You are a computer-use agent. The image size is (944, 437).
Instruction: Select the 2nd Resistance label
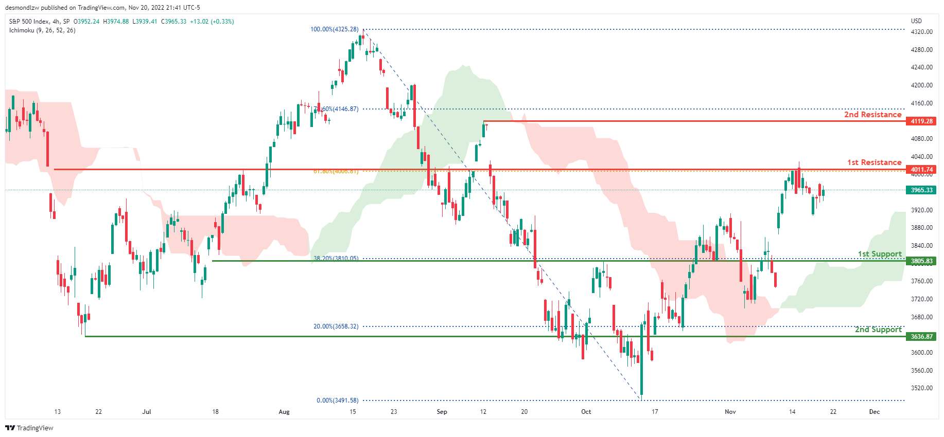tap(873, 115)
